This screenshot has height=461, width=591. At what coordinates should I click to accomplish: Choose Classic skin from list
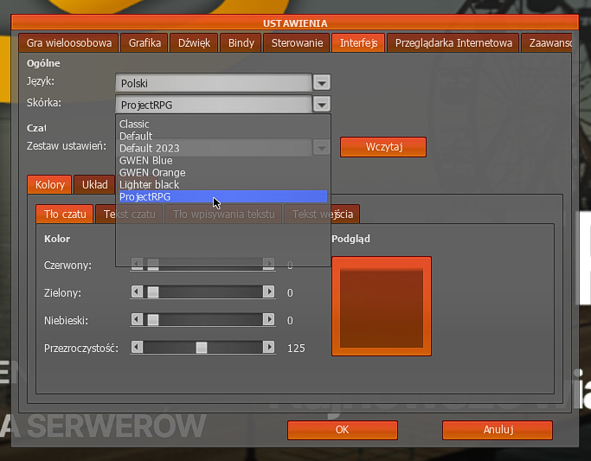tap(222, 124)
